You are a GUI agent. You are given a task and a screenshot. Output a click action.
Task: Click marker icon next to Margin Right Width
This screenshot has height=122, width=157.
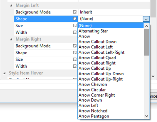click(x=75, y=66)
